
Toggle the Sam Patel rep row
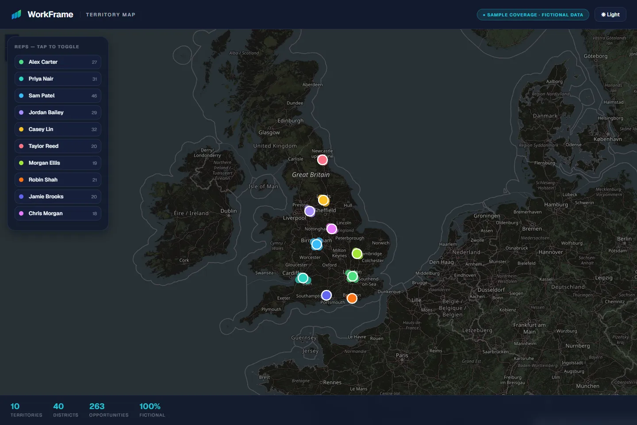pyautogui.click(x=58, y=96)
